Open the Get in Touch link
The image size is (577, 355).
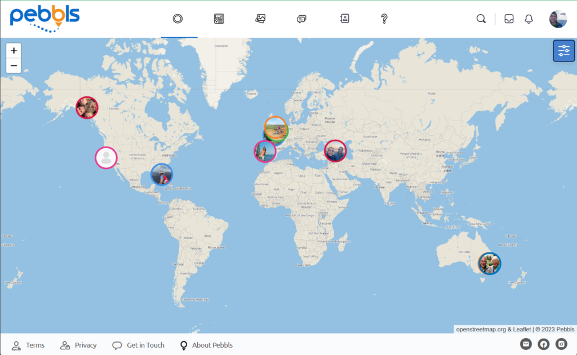[x=139, y=345]
